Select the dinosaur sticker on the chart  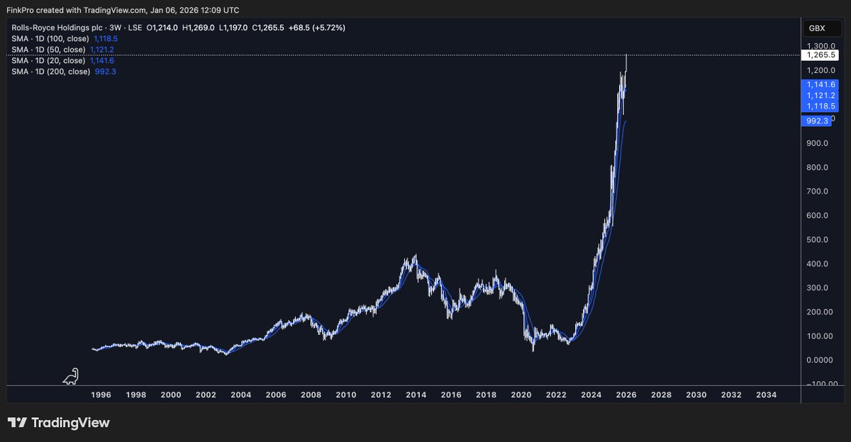(x=70, y=376)
